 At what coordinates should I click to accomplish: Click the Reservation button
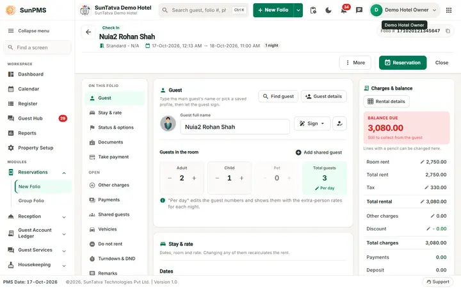(403, 63)
